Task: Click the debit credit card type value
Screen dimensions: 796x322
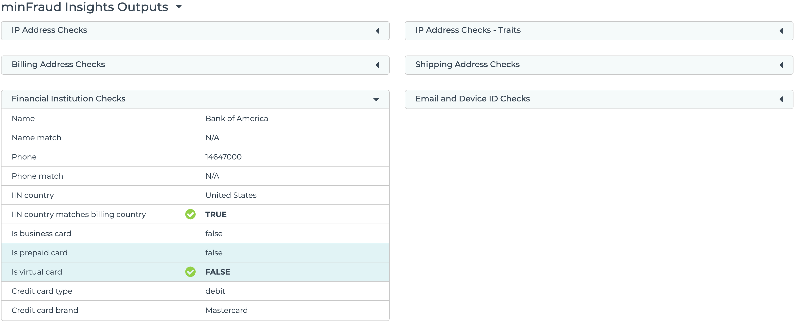Action: click(215, 291)
